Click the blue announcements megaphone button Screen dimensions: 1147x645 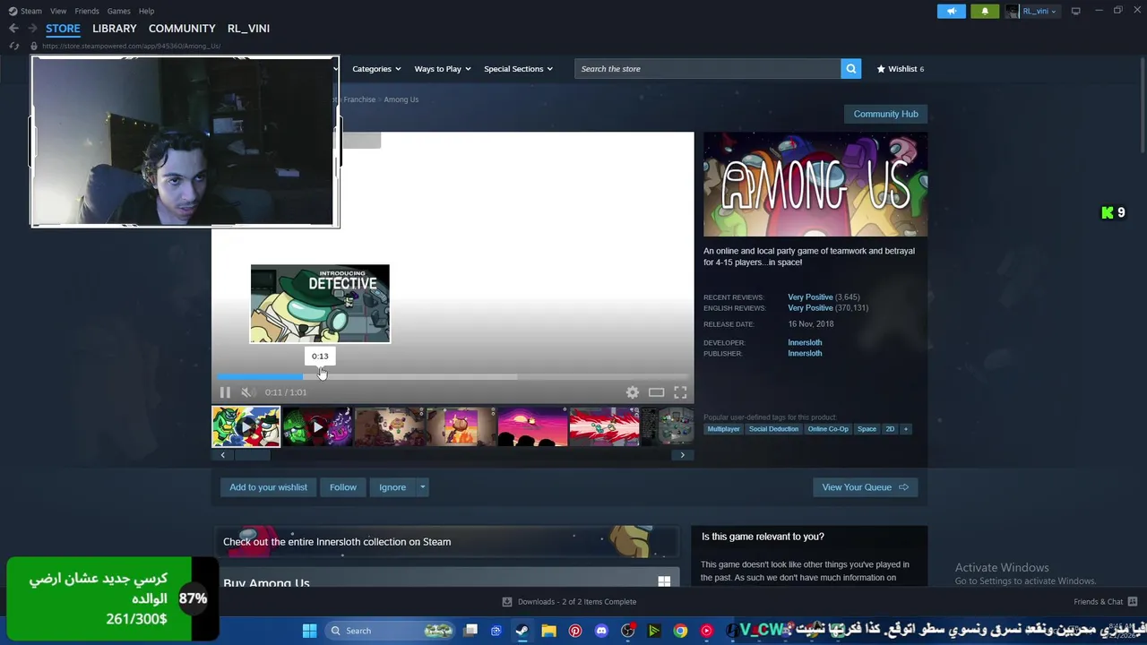click(952, 11)
